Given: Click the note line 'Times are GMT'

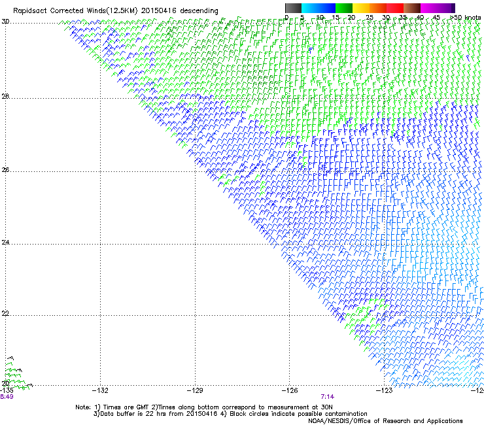Looking at the screenshot, I should [126, 407].
